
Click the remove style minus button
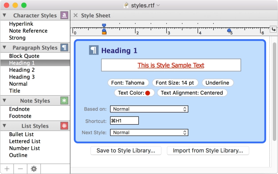(21, 169)
